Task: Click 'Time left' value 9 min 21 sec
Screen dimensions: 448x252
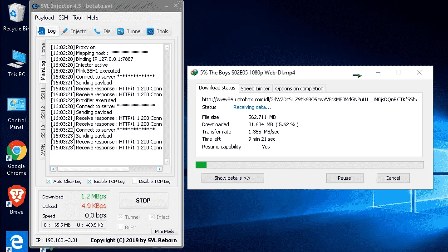Action: [262, 139]
